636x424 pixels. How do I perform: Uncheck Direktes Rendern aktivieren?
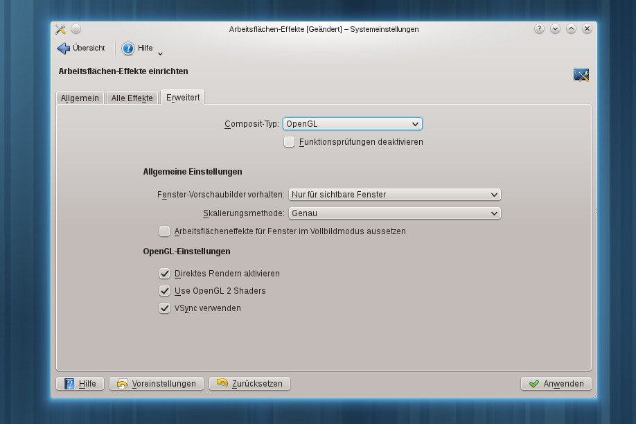click(x=164, y=274)
